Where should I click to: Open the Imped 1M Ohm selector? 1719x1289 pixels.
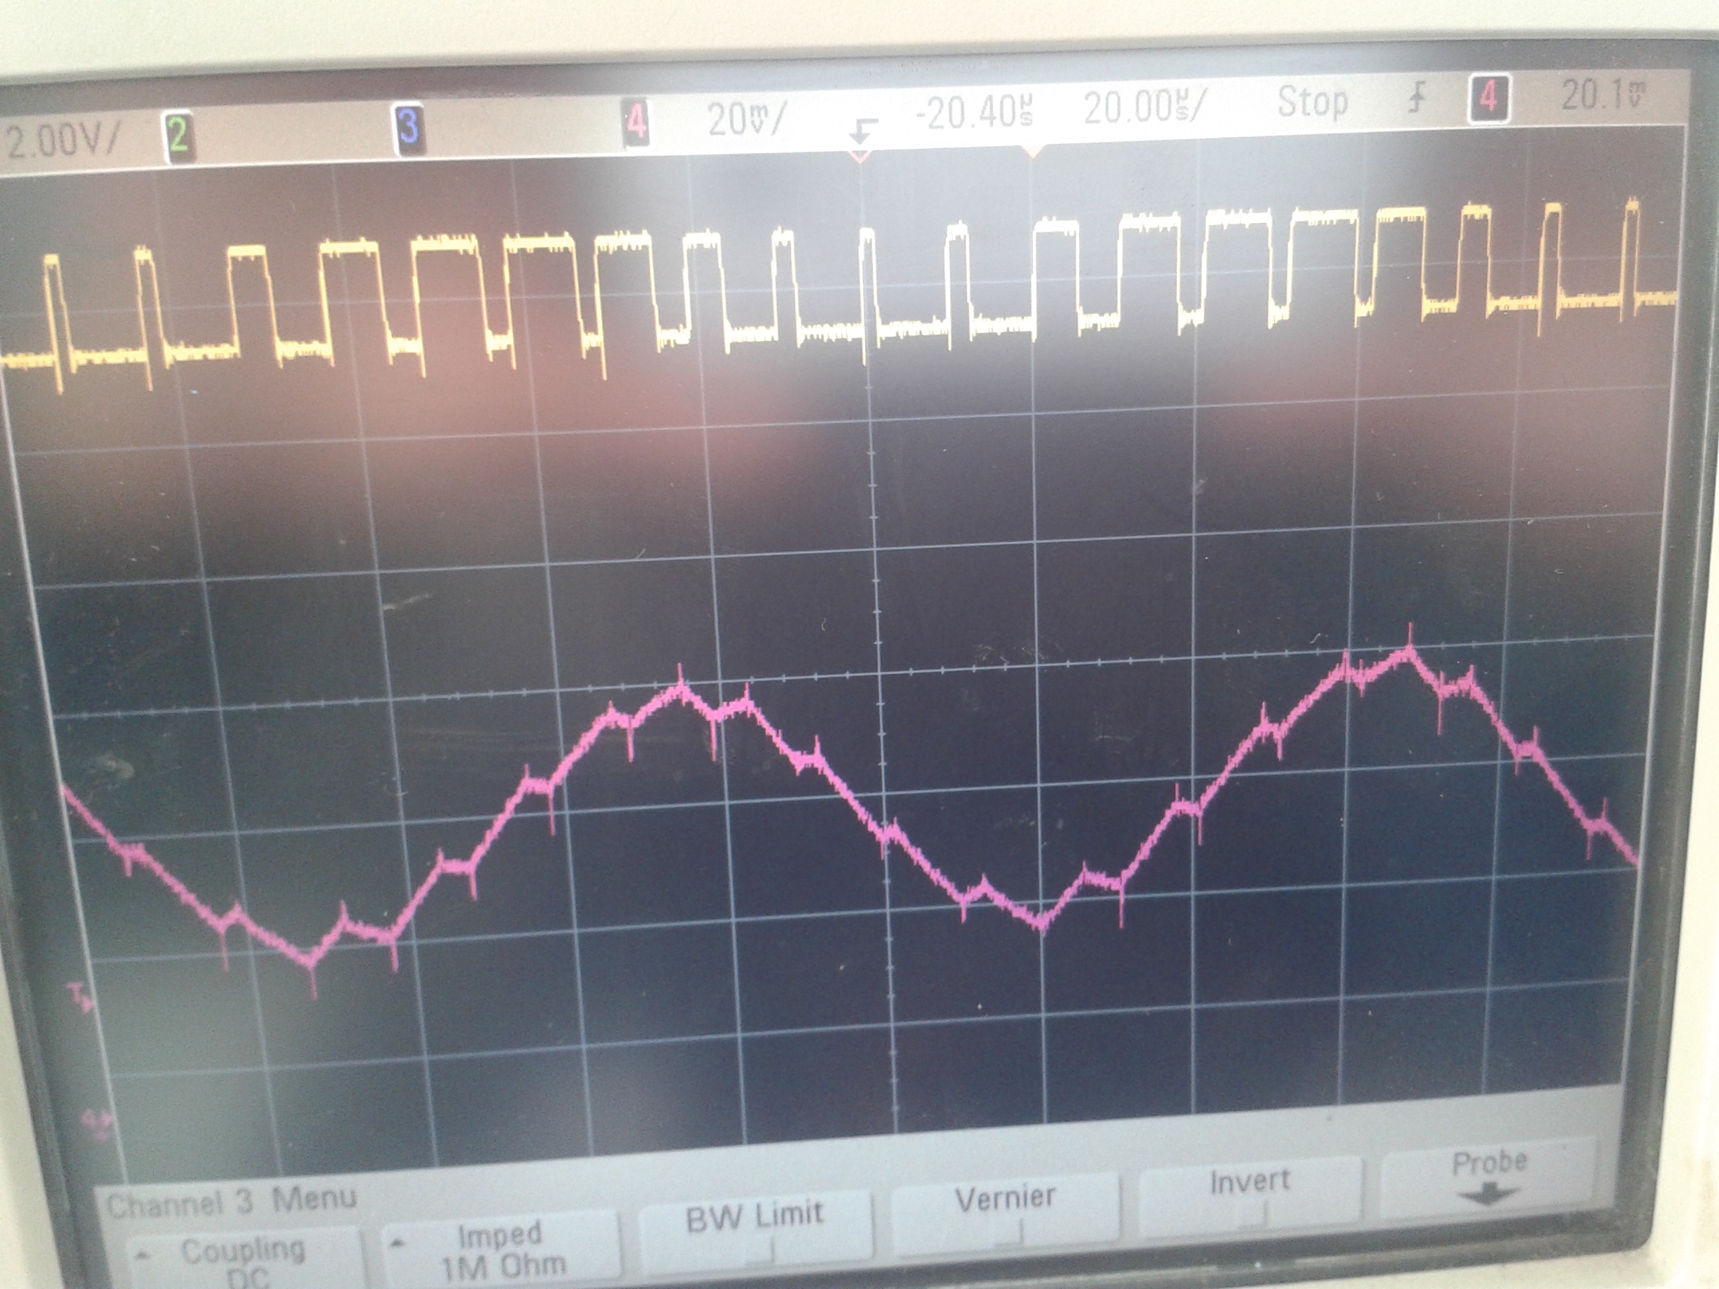tap(501, 1249)
